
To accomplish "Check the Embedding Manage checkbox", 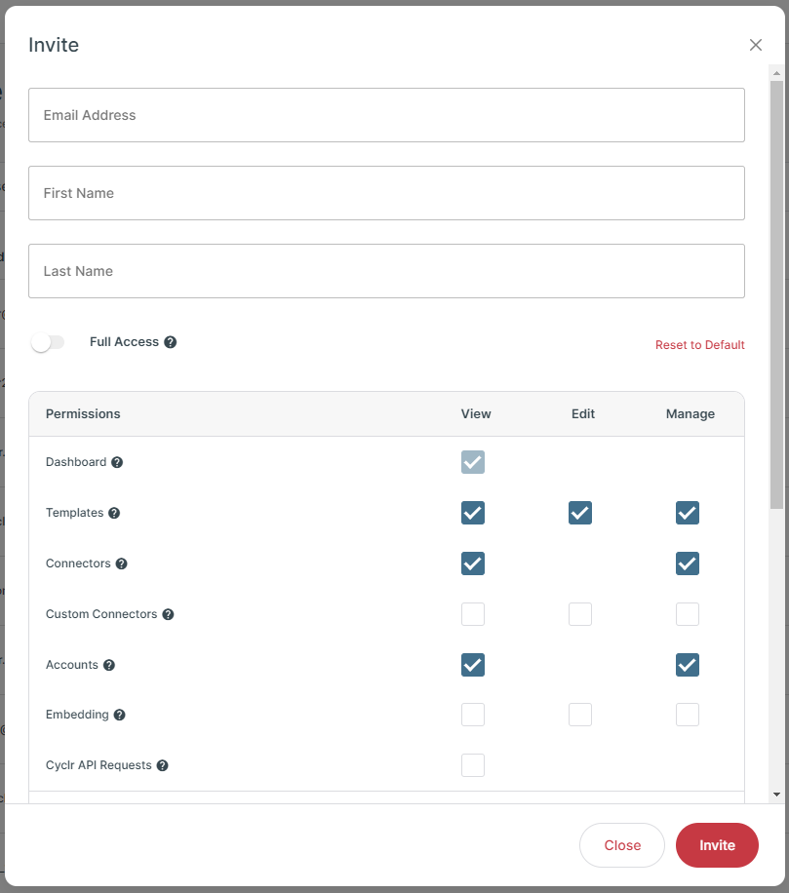I will click(x=687, y=715).
